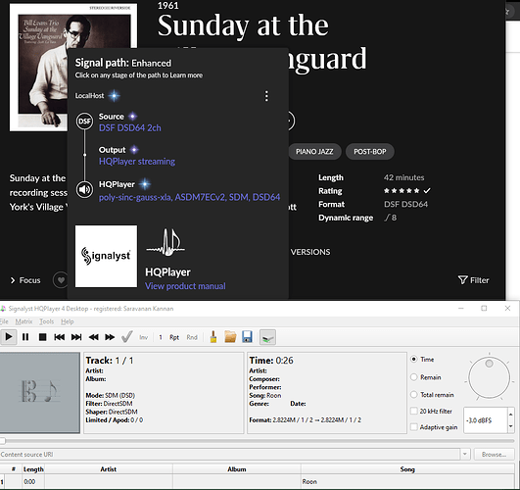
Task: Click the Album column header
Action: (x=237, y=469)
